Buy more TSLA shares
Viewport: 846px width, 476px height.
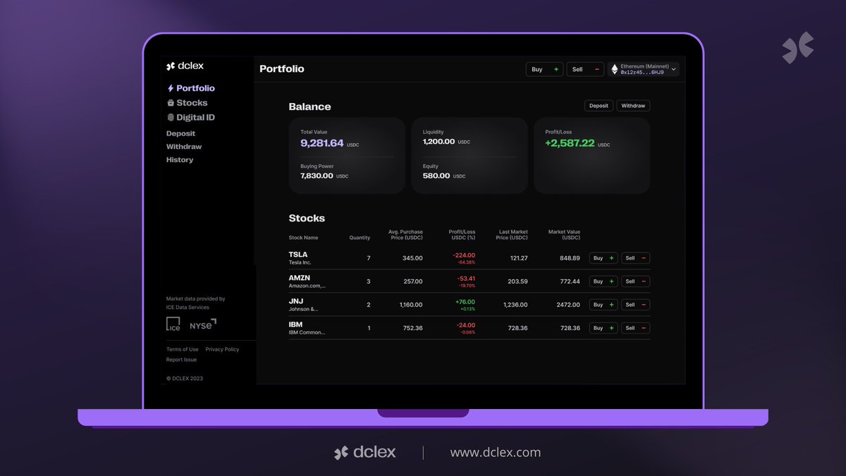[x=603, y=258]
